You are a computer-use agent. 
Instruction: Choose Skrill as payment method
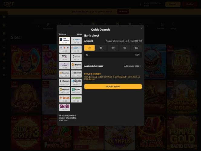[64, 107]
